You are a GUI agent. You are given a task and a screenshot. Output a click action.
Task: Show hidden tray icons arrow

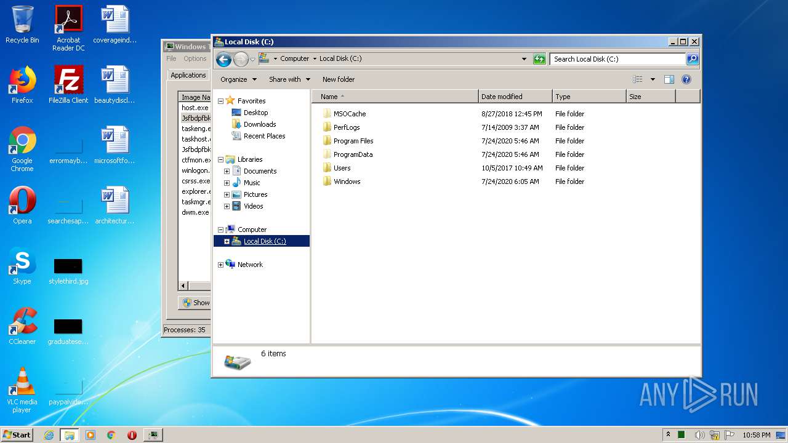coord(668,435)
